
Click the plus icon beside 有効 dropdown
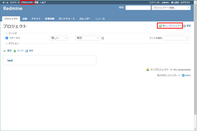[x=103, y=38]
